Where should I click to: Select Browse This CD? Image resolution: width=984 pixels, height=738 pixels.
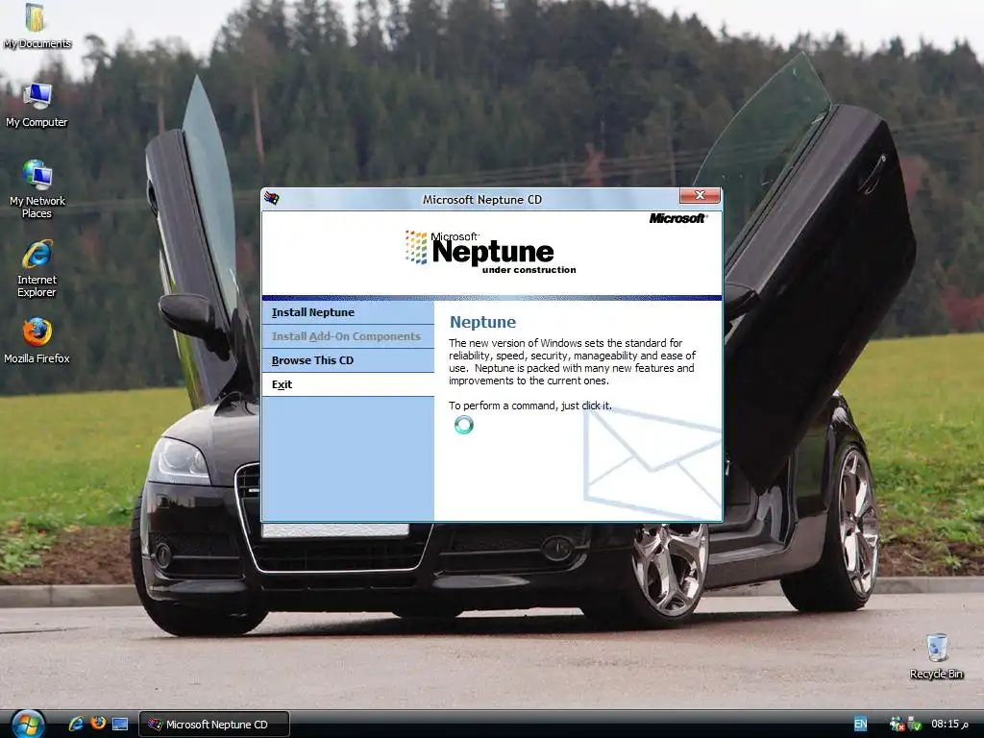pos(348,360)
